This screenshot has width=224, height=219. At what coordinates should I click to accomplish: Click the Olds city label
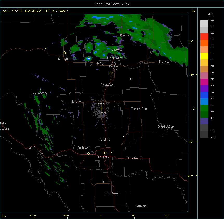click(101, 102)
